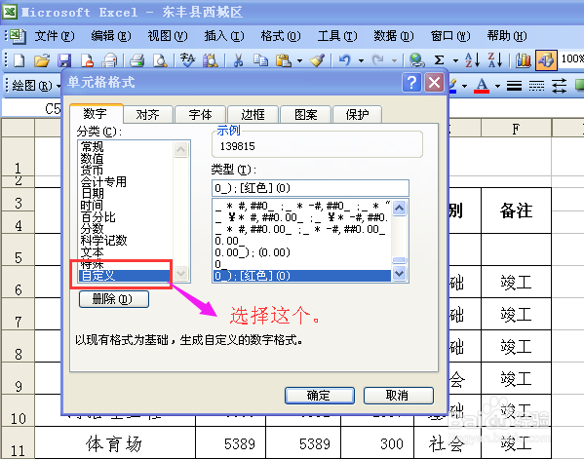This screenshot has height=459, width=584.
Task: Open the 数据(D) menu
Action: tap(394, 36)
